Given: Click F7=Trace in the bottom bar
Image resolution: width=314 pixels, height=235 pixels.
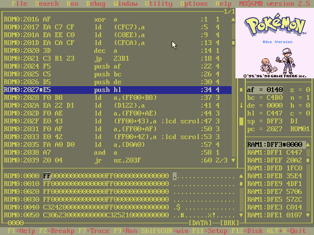Looking at the screenshot, I should [94, 231].
